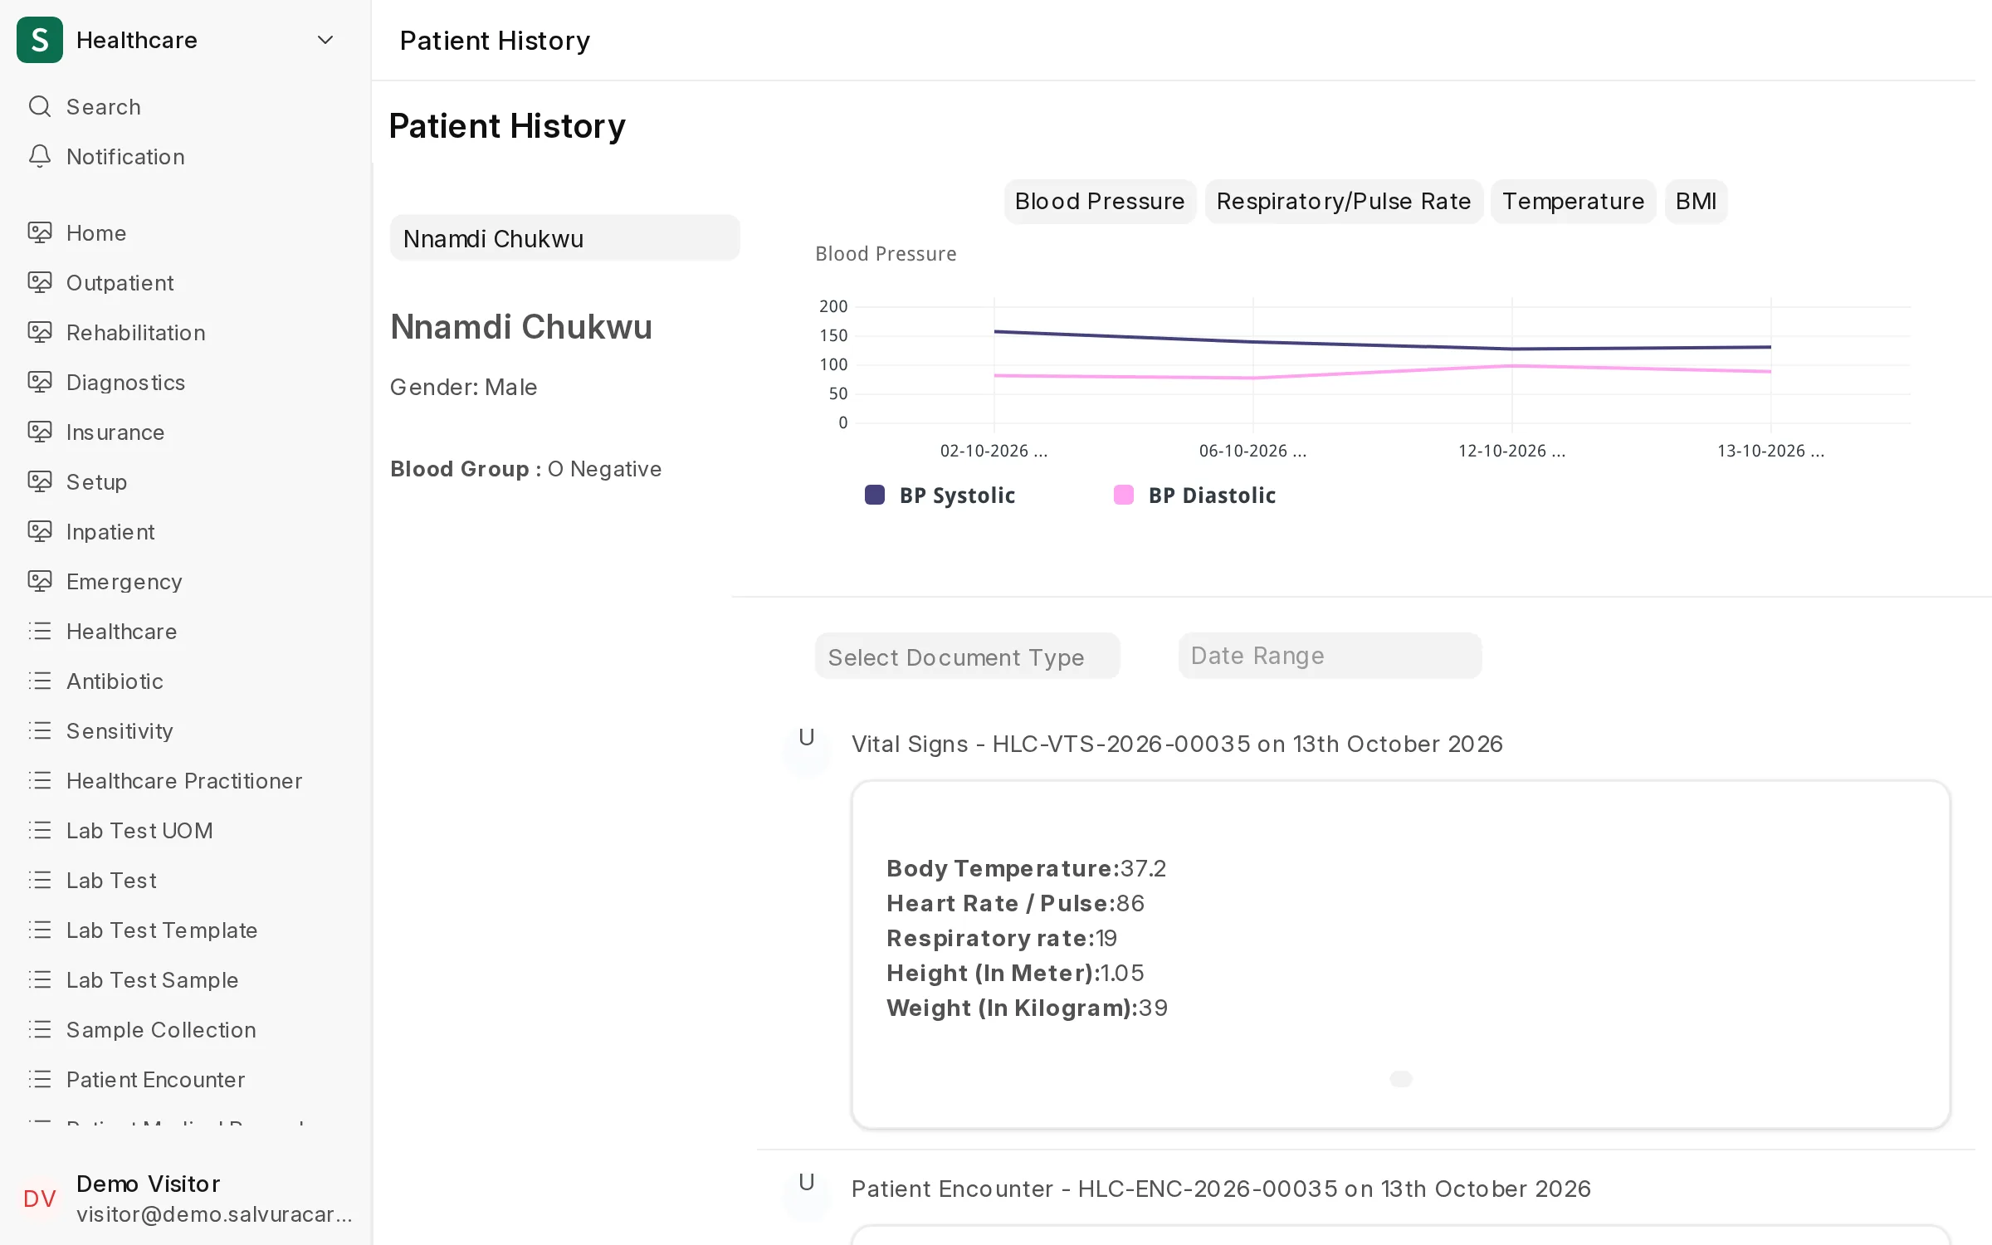Open Sample Collection in sidebar
The height and width of the screenshot is (1245, 1992).
(x=161, y=1030)
